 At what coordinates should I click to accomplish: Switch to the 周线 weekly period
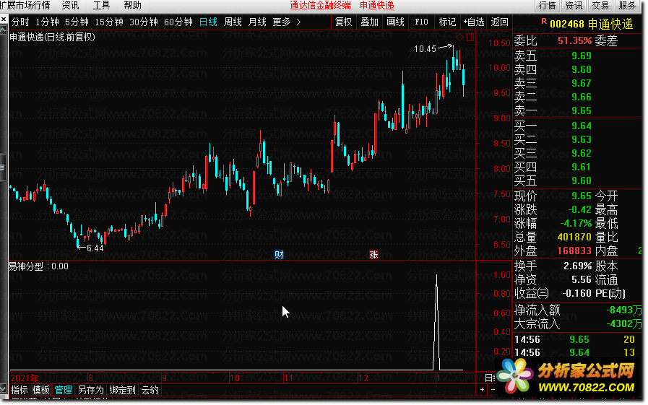point(233,22)
